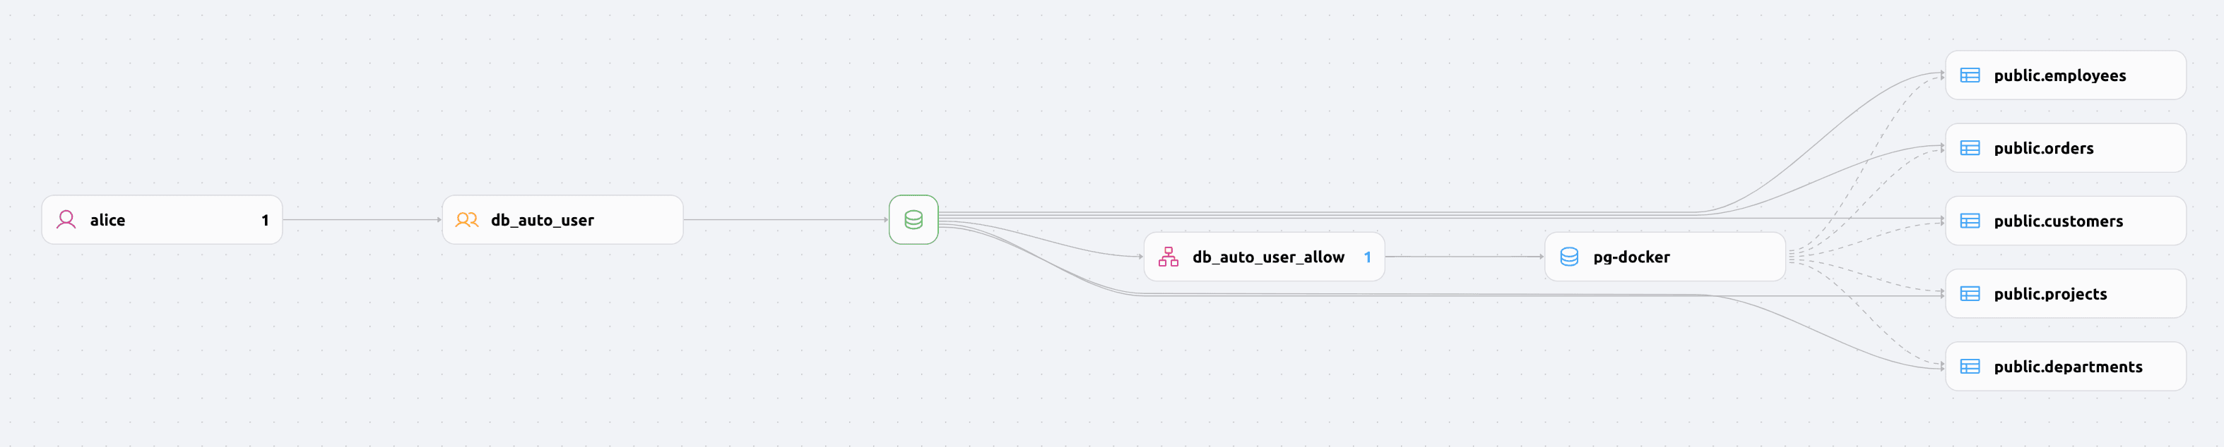2224x447 pixels.
Task: Click the blue count on db_auto_user_allow
Action: pyautogui.click(x=1367, y=257)
